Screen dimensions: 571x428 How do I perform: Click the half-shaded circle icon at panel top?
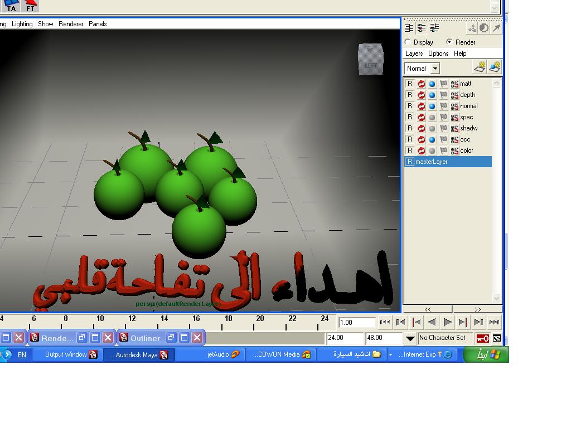[484, 28]
